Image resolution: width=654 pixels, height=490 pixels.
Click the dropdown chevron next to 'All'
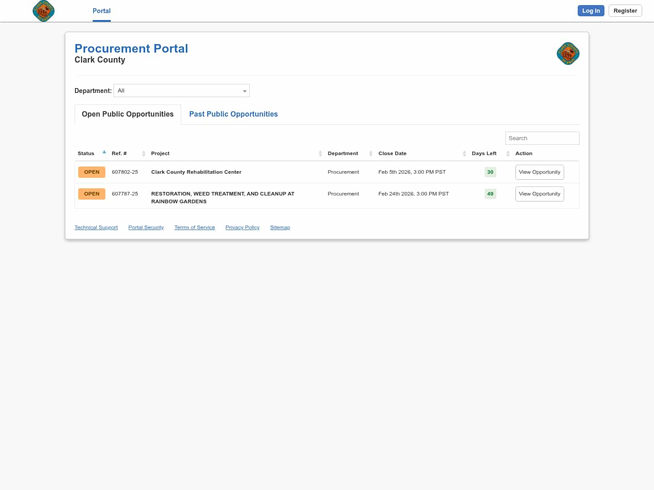[245, 91]
